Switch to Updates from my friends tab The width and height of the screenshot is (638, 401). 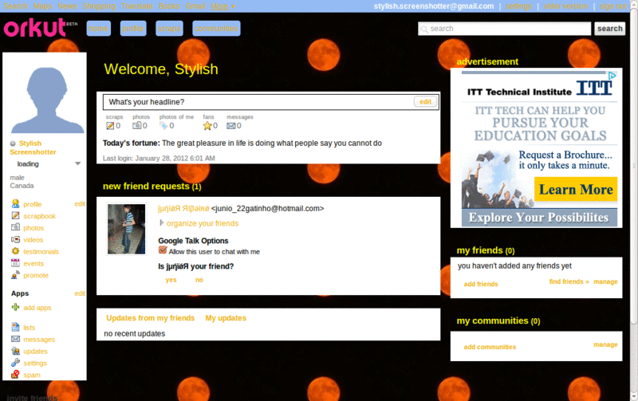150,318
